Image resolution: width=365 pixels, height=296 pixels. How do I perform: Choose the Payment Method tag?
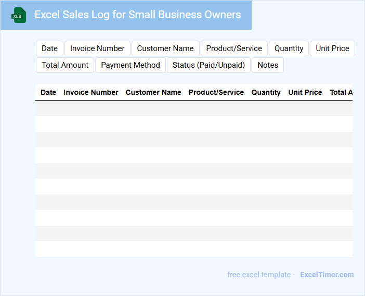[x=131, y=65]
